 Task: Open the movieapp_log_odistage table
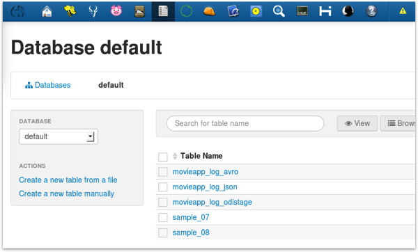212,202
